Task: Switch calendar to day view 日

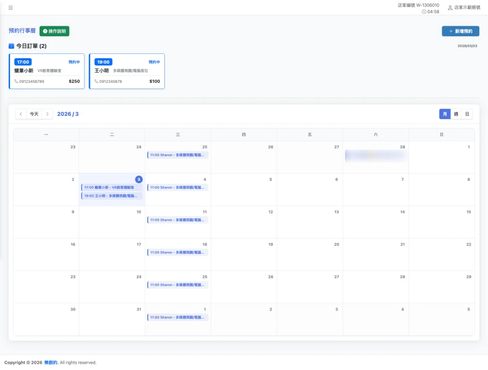Action: 467,114
